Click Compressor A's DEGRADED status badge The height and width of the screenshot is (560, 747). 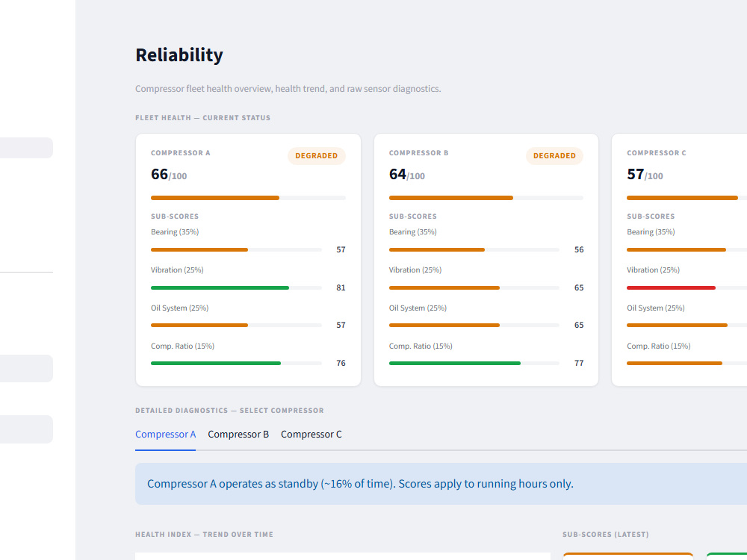(316, 156)
